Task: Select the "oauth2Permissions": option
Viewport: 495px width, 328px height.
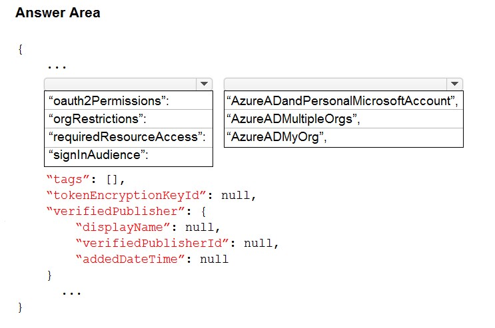Action: pos(129,100)
